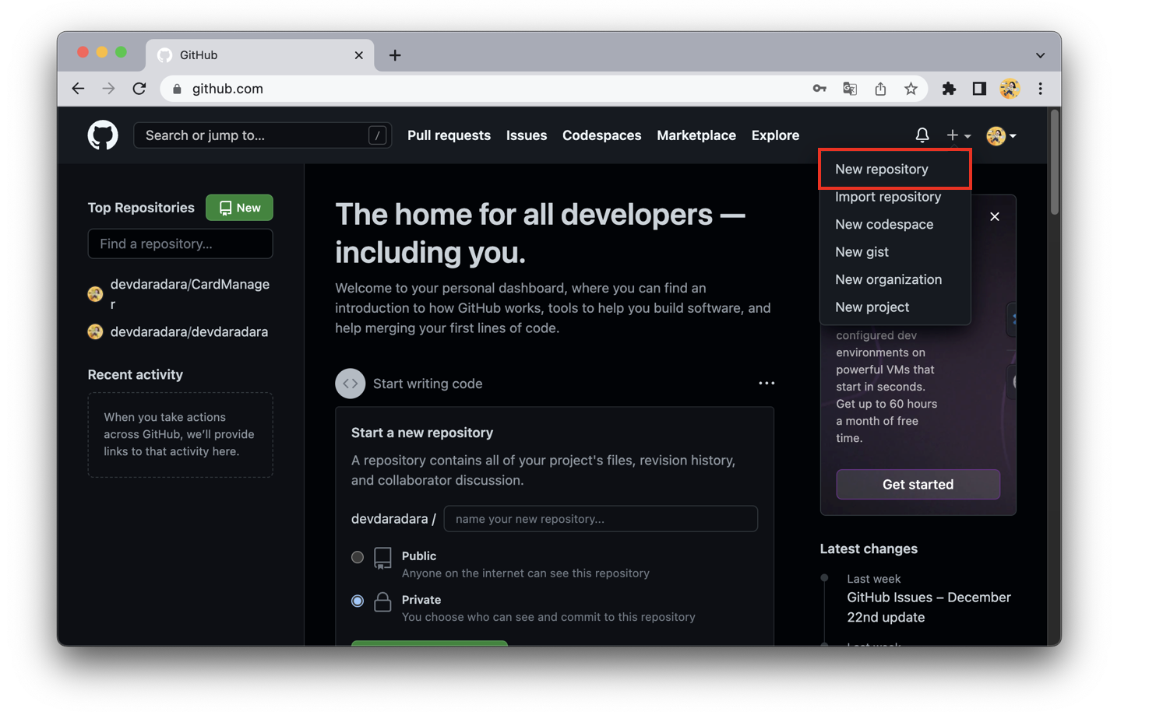Open the Explore link
The width and height of the screenshot is (1156, 722).
(775, 135)
